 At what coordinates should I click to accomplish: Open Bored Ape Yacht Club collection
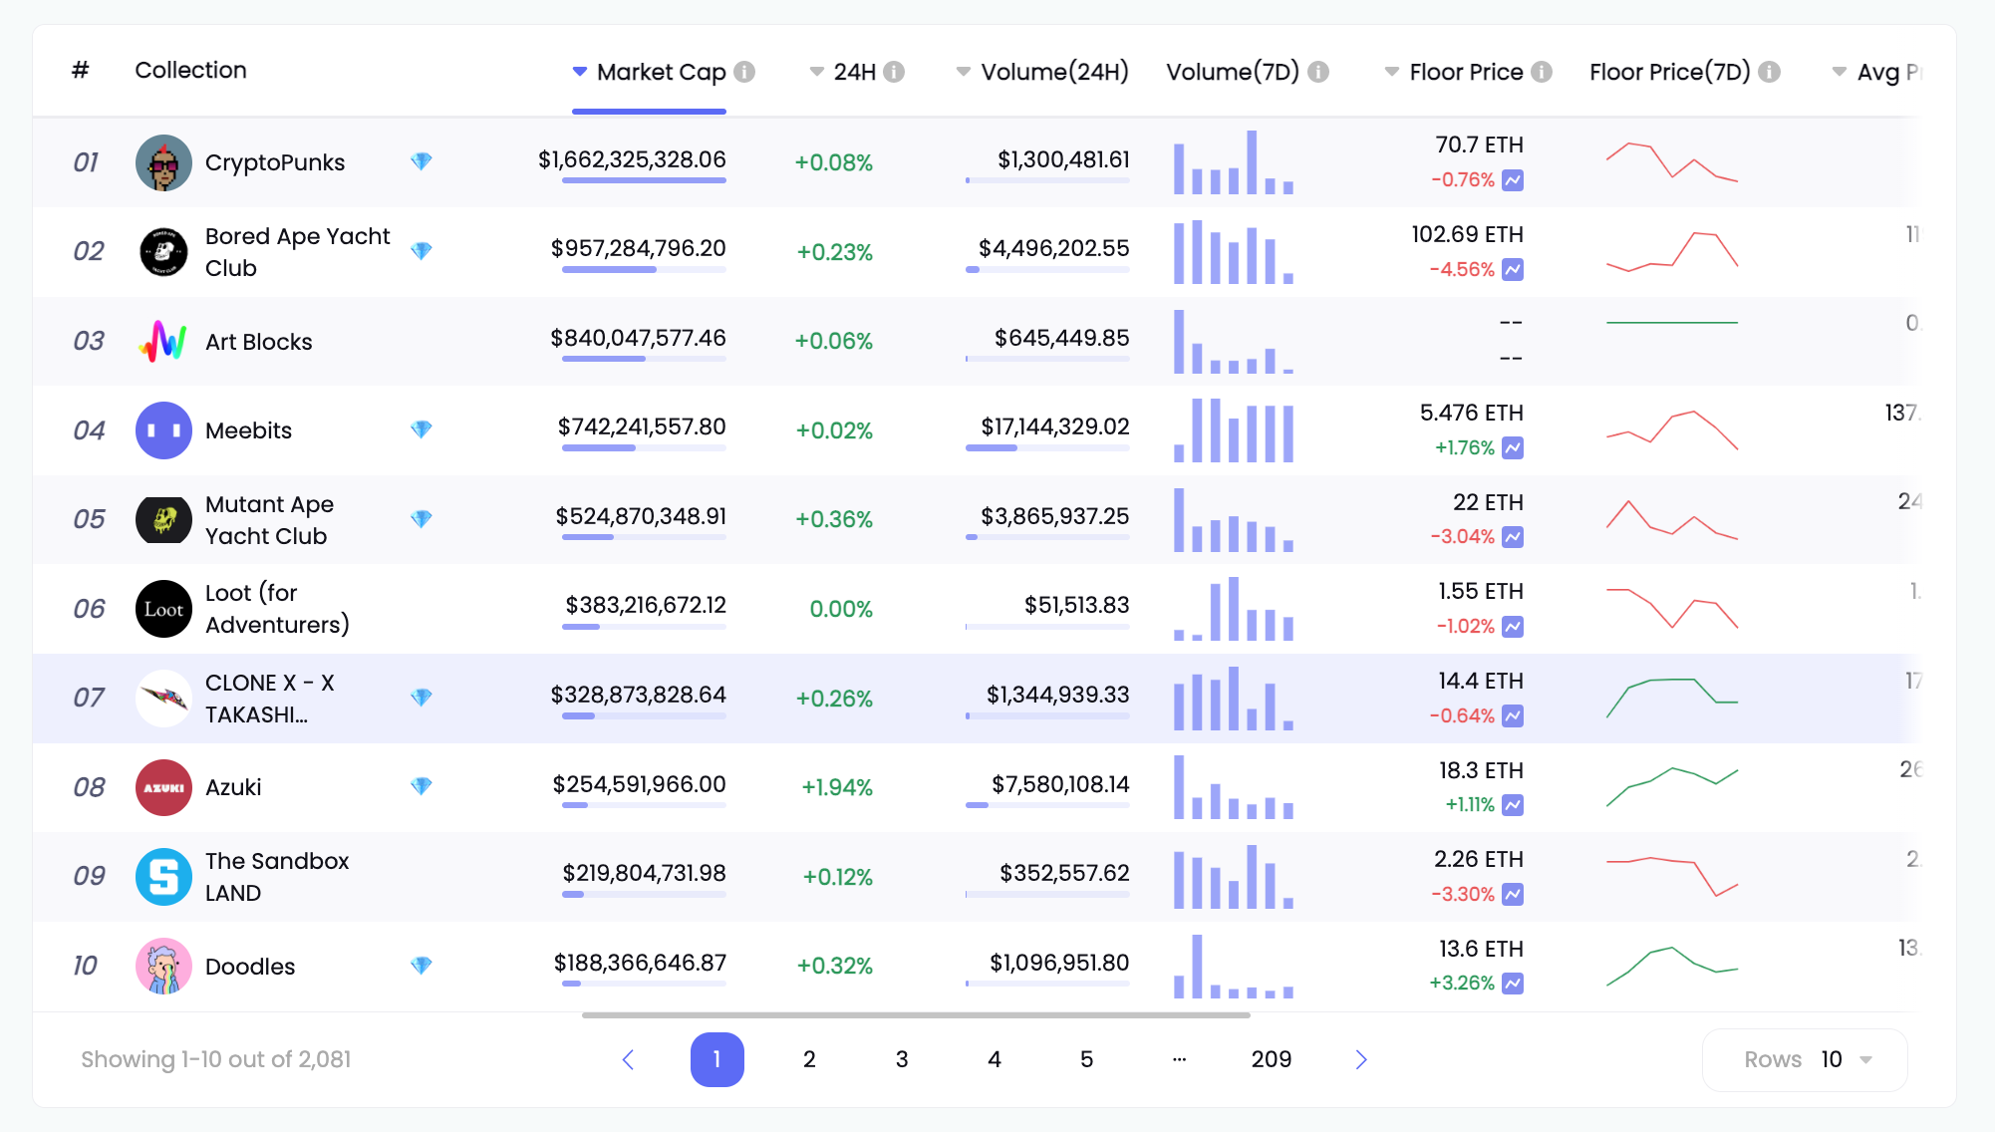pyautogui.click(x=298, y=252)
